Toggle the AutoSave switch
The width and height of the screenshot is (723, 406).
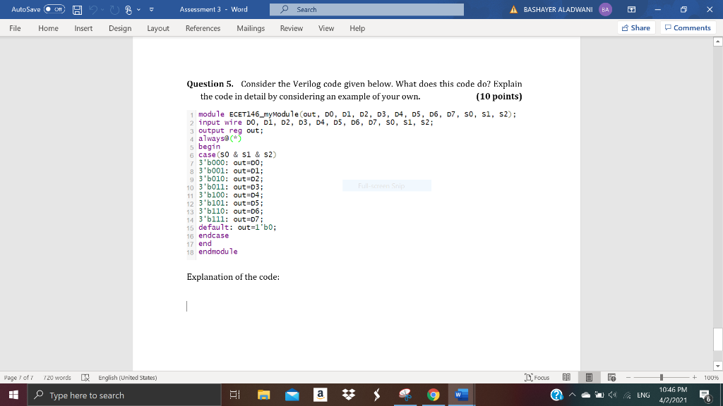click(x=54, y=9)
